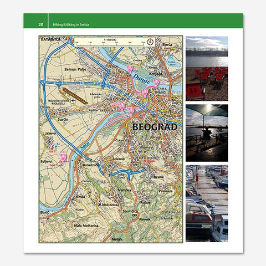Image resolution: width=266 pixels, height=266 pixels.
Task: Click the Krnjača label
Action: (156, 74)
